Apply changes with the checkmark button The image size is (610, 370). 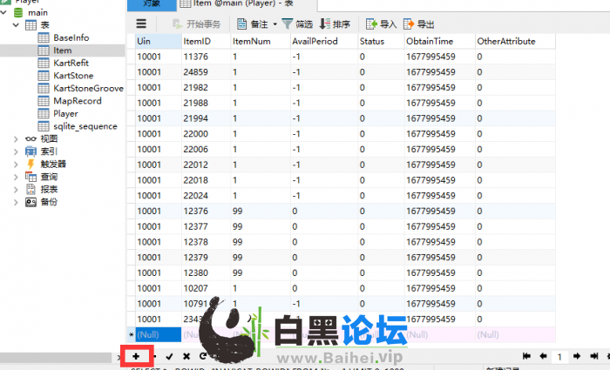[x=169, y=356]
